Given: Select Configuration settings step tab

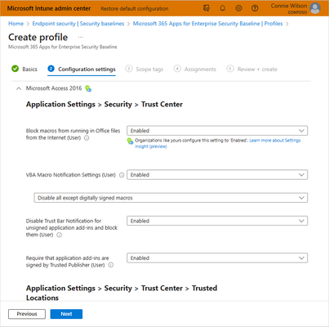Looking at the screenshot, I should tap(82, 69).
